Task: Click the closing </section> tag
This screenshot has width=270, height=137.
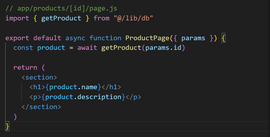Action: pos(41,107)
